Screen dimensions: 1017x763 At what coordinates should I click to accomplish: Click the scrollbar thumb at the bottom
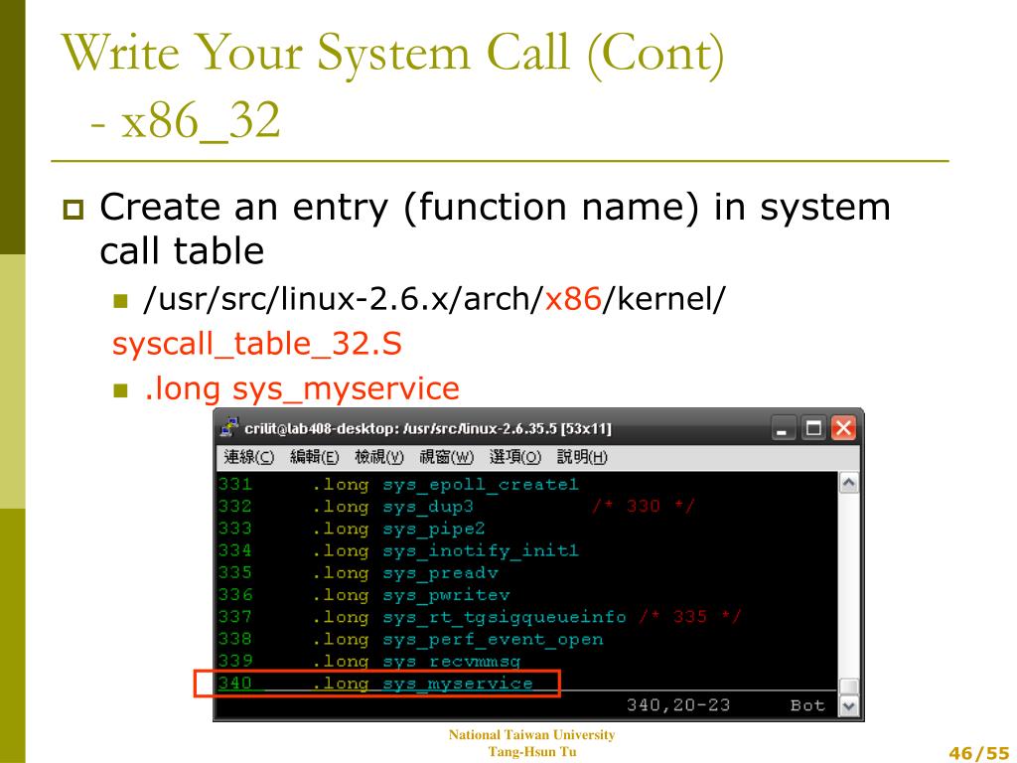pyautogui.click(x=848, y=686)
